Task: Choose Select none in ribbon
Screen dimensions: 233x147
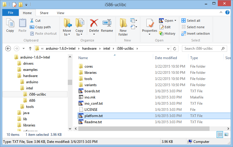Action: pyautogui.click(x=193, y=27)
